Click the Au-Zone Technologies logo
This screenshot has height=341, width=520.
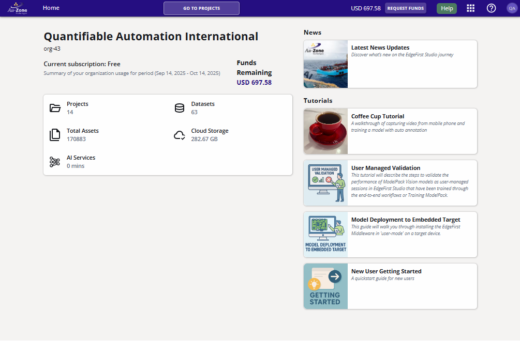[18, 8]
